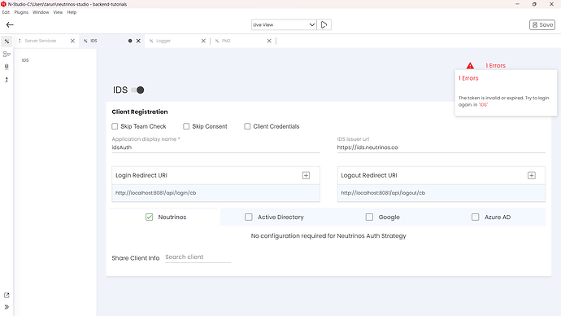
Task: Click the 1 Errors link beside warning icon
Action: click(x=495, y=66)
